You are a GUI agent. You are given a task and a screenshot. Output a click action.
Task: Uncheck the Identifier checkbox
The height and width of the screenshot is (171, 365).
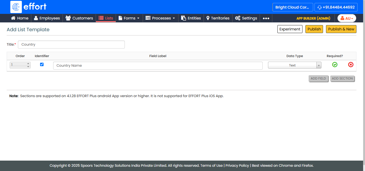[42, 65]
